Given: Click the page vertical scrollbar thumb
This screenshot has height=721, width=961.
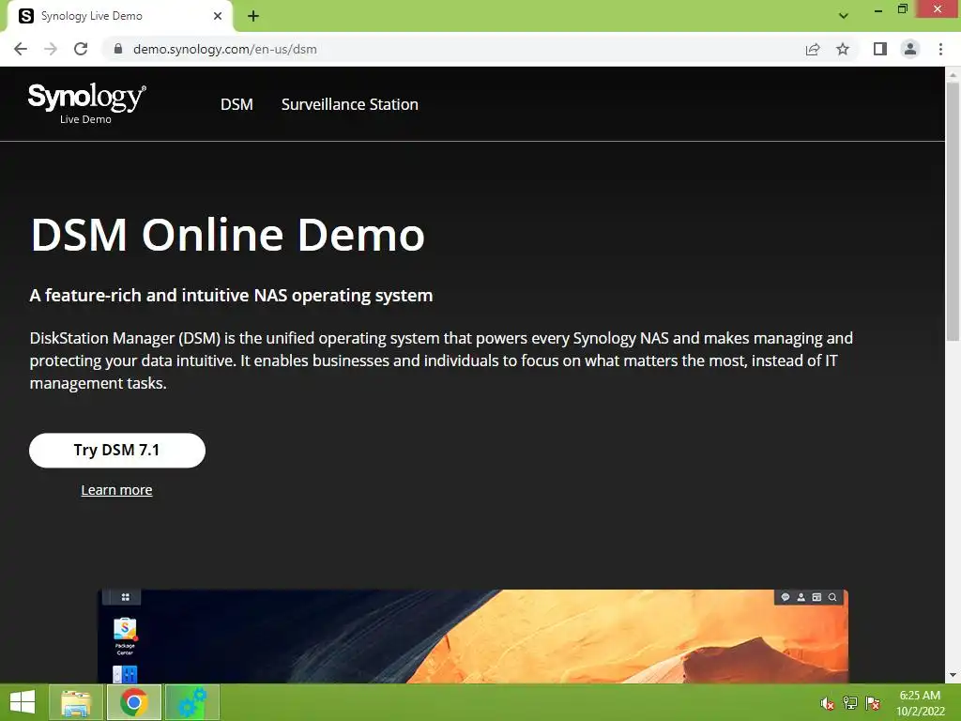Looking at the screenshot, I should click(x=953, y=211).
